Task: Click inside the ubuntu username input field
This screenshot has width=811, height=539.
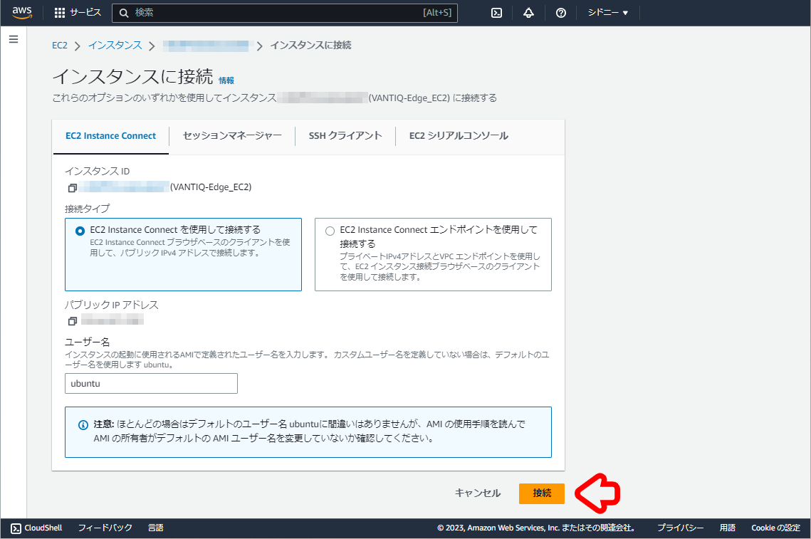Action: [150, 383]
